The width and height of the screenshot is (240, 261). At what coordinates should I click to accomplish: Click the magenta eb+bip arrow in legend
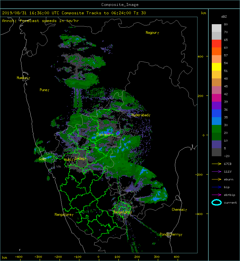point(216,195)
